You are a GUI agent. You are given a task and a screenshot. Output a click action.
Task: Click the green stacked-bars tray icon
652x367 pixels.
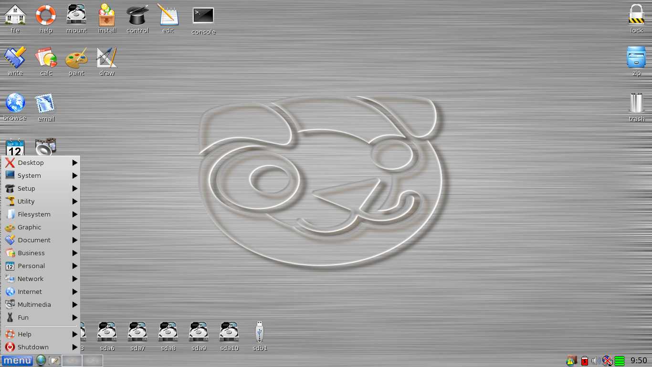pos(620,361)
